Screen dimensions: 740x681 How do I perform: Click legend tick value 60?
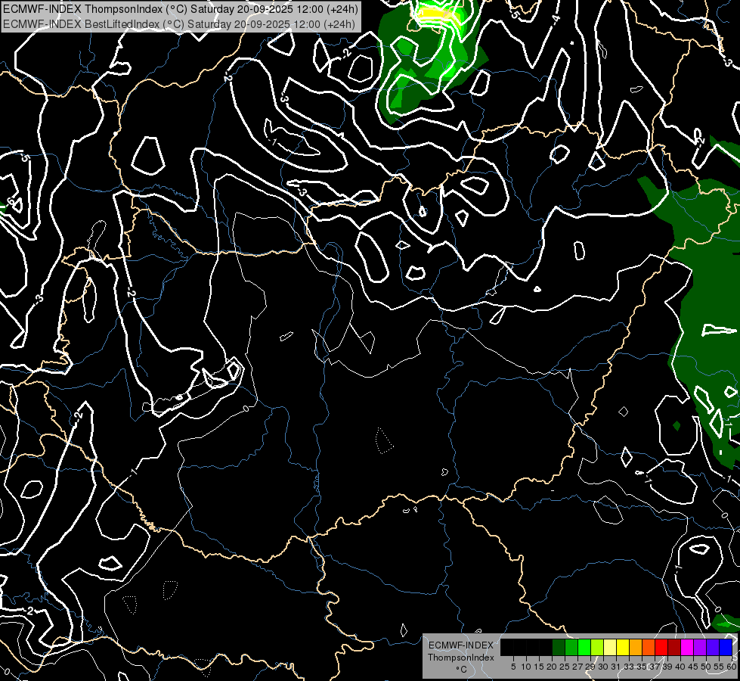[x=732, y=667]
